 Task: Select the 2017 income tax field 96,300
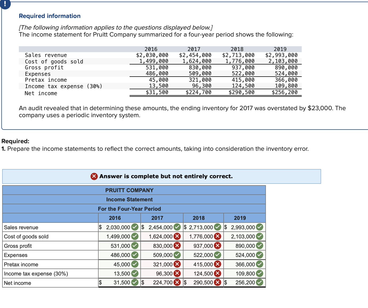coord(162,273)
